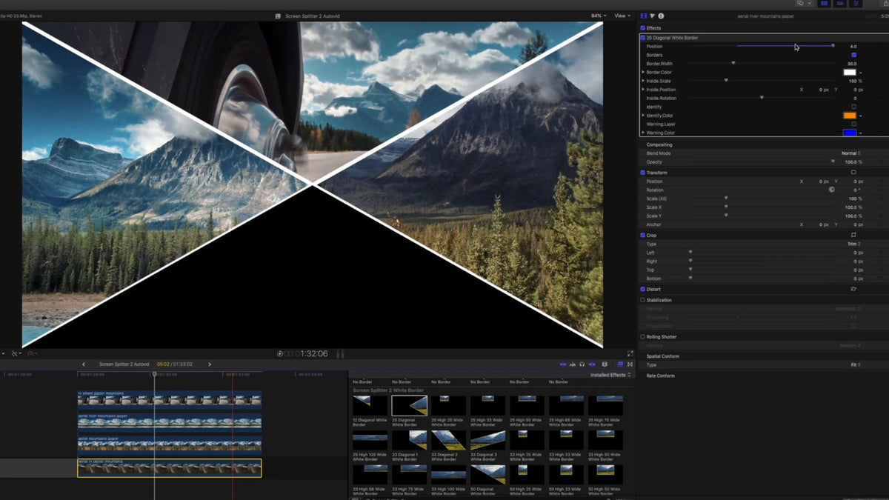This screenshot has width=889, height=500.
Task: Click the timecode play indicator icon
Action: point(280,354)
